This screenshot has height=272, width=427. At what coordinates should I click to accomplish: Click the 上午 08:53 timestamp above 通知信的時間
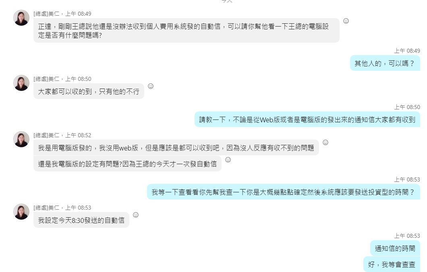pyautogui.click(x=407, y=236)
